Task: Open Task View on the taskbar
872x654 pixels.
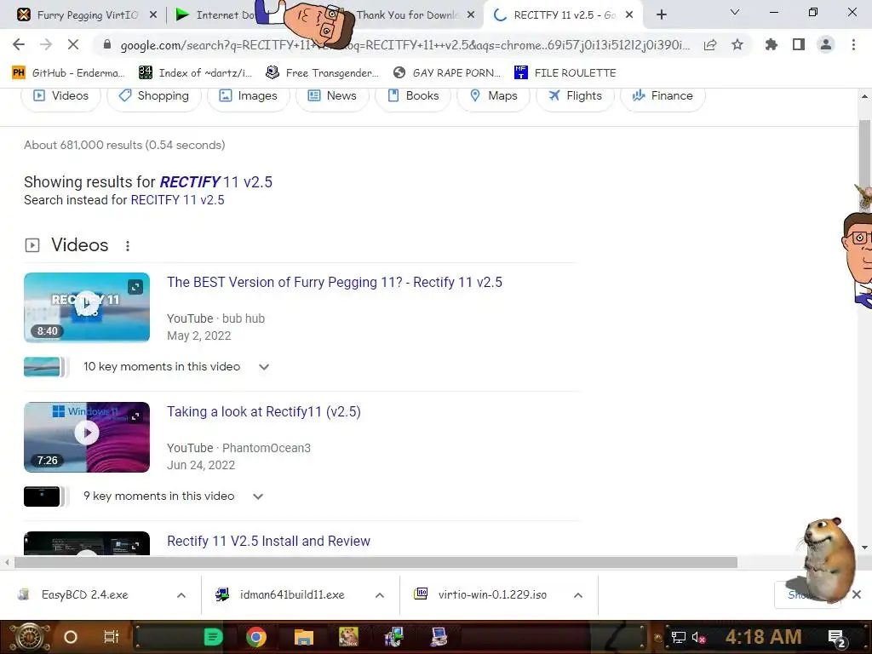Action: (x=112, y=637)
